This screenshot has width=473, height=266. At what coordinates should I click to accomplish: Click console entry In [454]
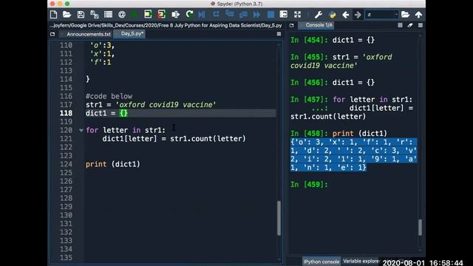[333, 40]
